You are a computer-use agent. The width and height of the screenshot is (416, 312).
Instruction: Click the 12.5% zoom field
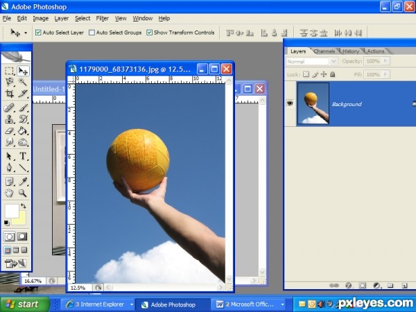click(x=80, y=288)
